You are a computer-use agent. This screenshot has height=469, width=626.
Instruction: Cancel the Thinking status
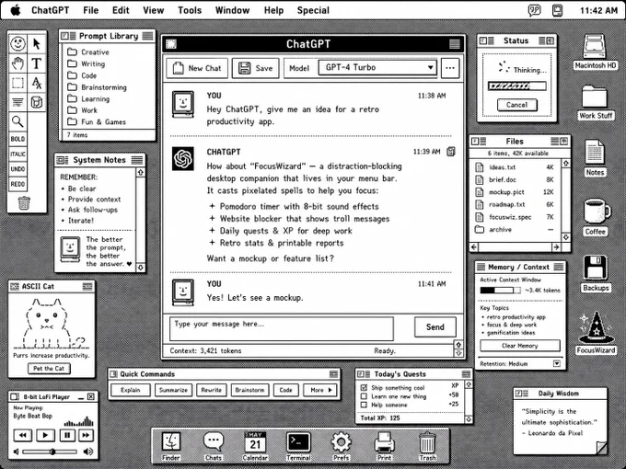coord(517,105)
